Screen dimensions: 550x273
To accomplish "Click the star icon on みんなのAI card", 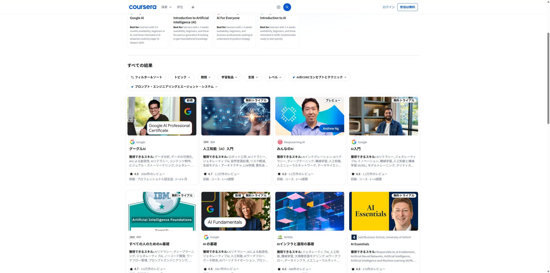I will (x=279, y=174).
